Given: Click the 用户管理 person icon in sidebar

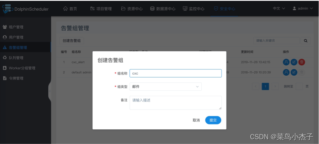Looking at the screenshot, I should point(5,37).
